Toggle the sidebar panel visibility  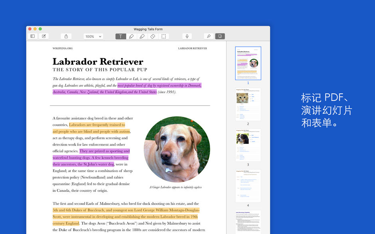[32, 36]
